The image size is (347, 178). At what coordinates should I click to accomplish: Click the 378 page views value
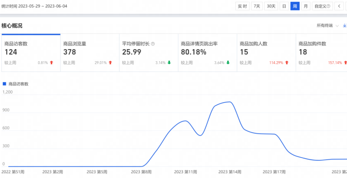point(70,52)
